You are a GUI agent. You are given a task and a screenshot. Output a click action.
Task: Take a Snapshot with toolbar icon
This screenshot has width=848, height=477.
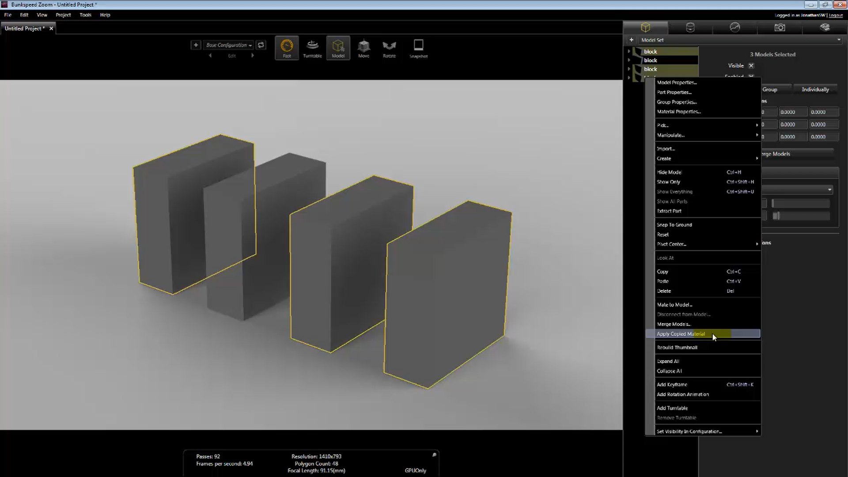(418, 48)
